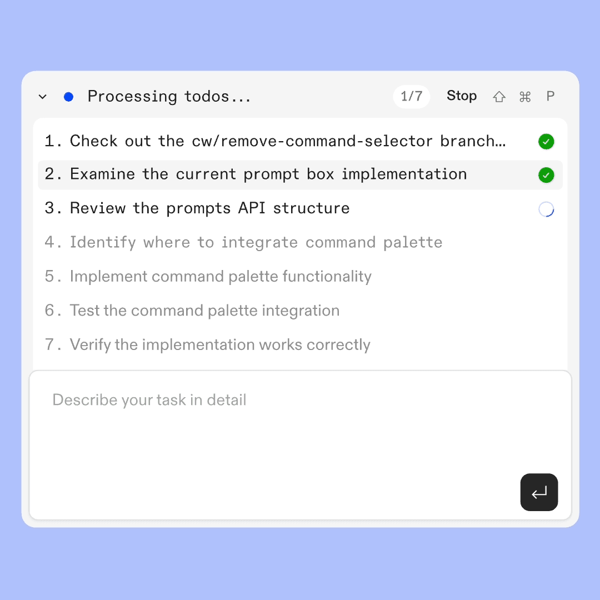Click the Processing todos header title
The image size is (600, 600).
169,97
